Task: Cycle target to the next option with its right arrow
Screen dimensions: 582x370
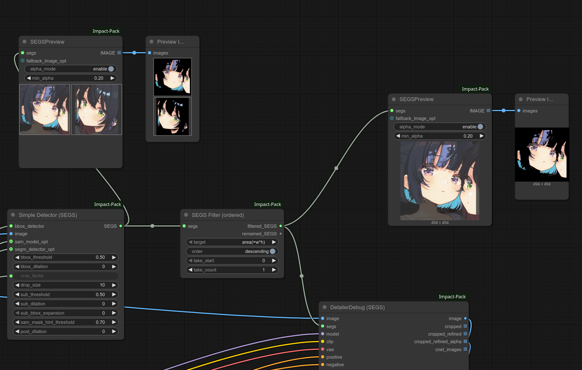Action: coord(274,242)
